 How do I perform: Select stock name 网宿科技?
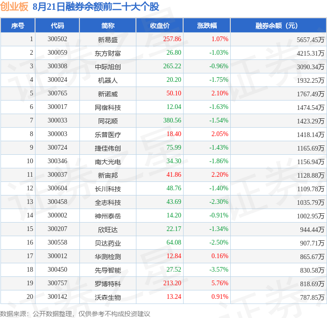[108, 108]
